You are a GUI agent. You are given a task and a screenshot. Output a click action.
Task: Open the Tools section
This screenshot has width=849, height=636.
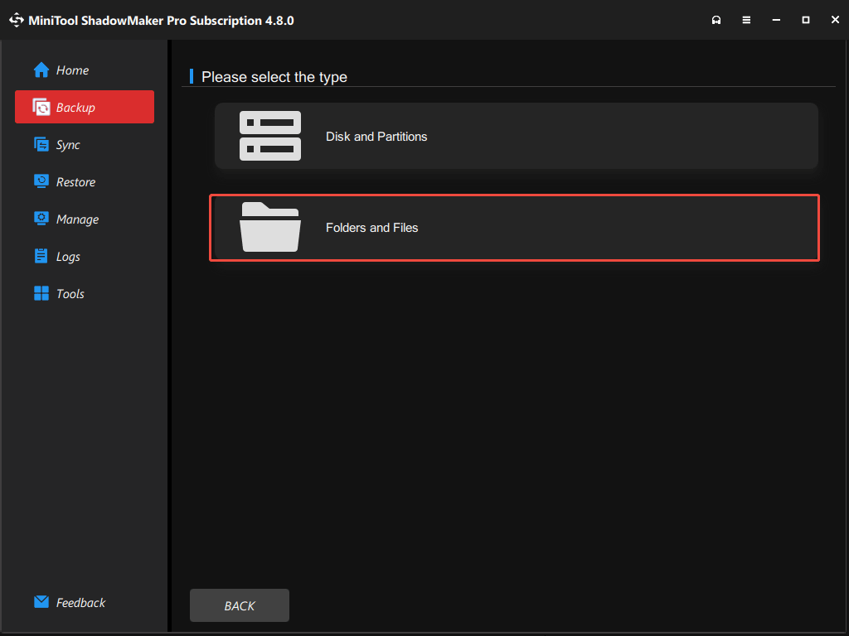click(x=70, y=293)
